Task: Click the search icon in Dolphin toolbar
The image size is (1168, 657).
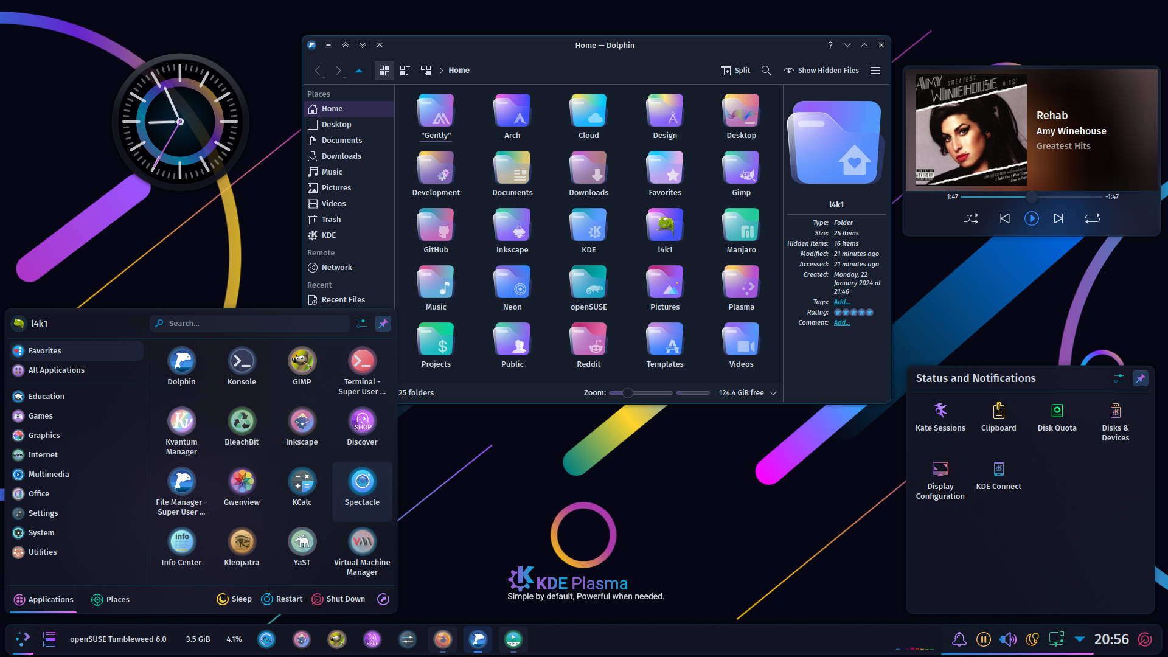Action: 766,71
